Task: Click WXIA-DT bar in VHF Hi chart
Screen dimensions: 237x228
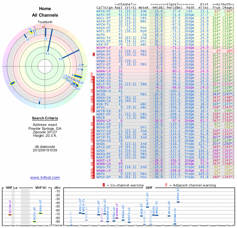Action: (x=41, y=213)
